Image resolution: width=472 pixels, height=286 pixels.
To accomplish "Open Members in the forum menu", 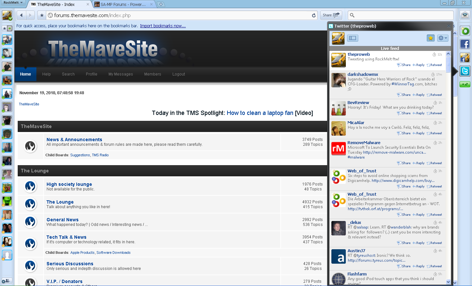I will coord(152,74).
